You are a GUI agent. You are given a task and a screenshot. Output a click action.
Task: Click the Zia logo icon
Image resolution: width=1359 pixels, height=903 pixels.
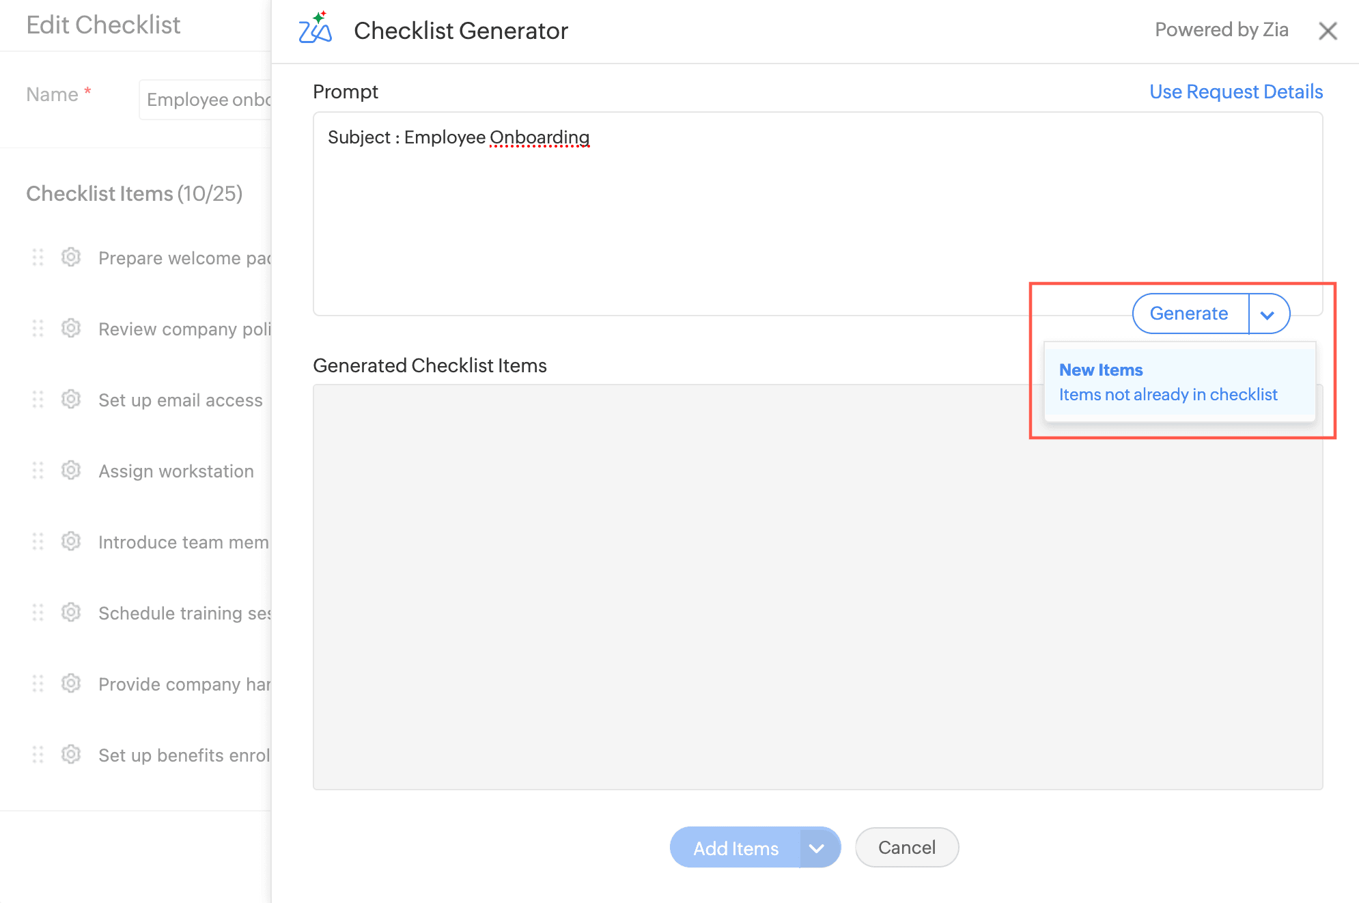pyautogui.click(x=316, y=28)
